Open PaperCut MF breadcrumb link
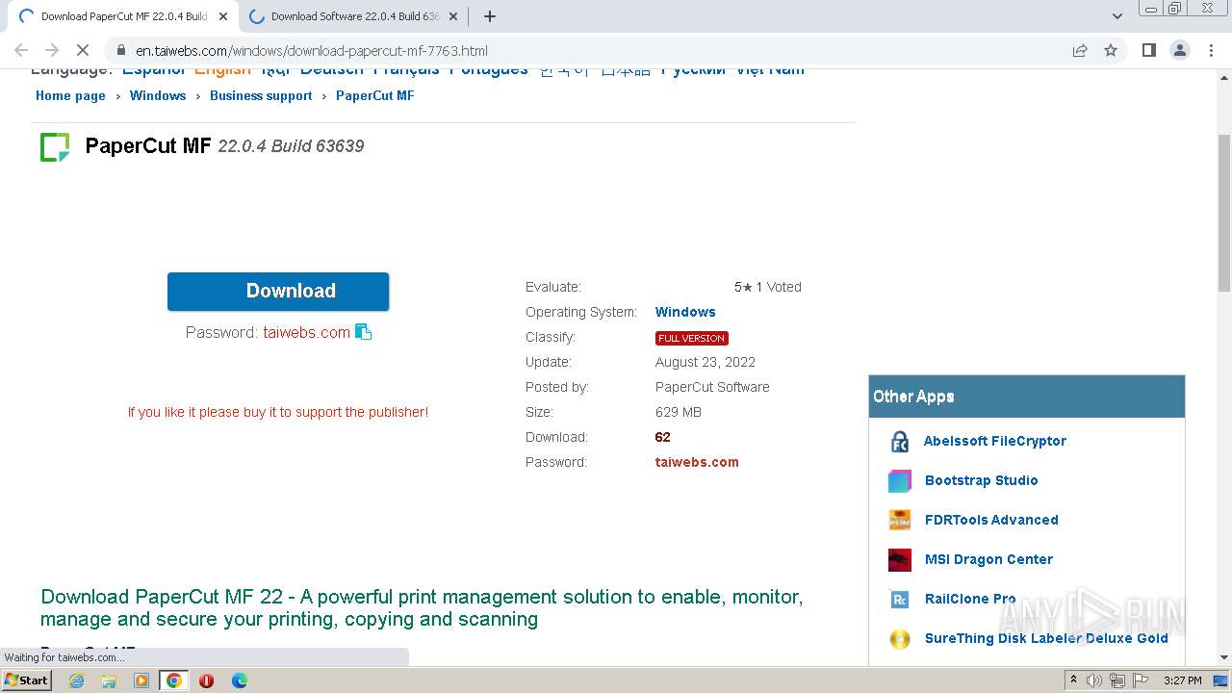Image resolution: width=1232 pixels, height=693 pixels. [375, 95]
